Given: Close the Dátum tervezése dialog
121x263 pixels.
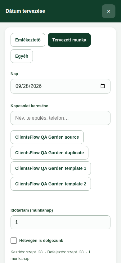Looking at the screenshot, I should pos(109,11).
